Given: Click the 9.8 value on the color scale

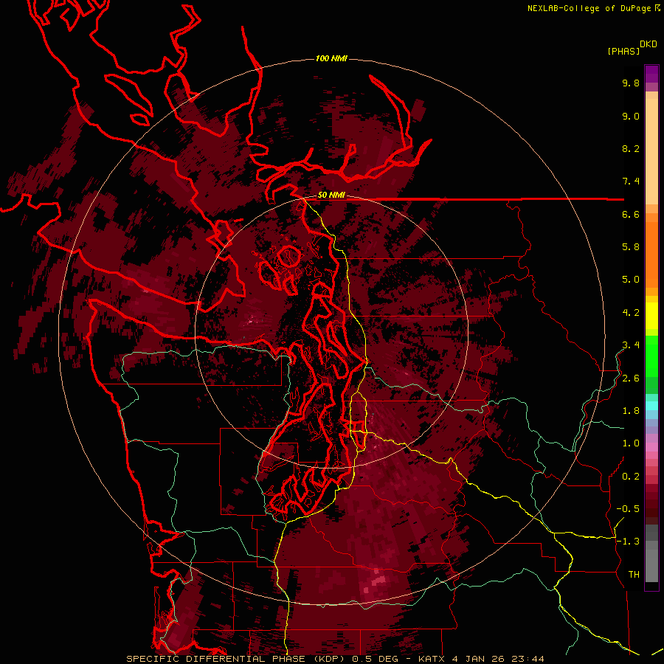Looking at the screenshot, I should click(x=631, y=83).
